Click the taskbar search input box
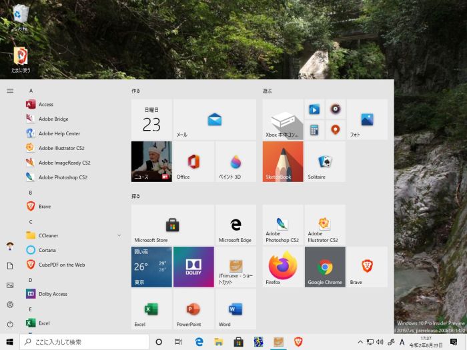Image resolution: width=467 pixels, height=350 pixels. click(87, 342)
